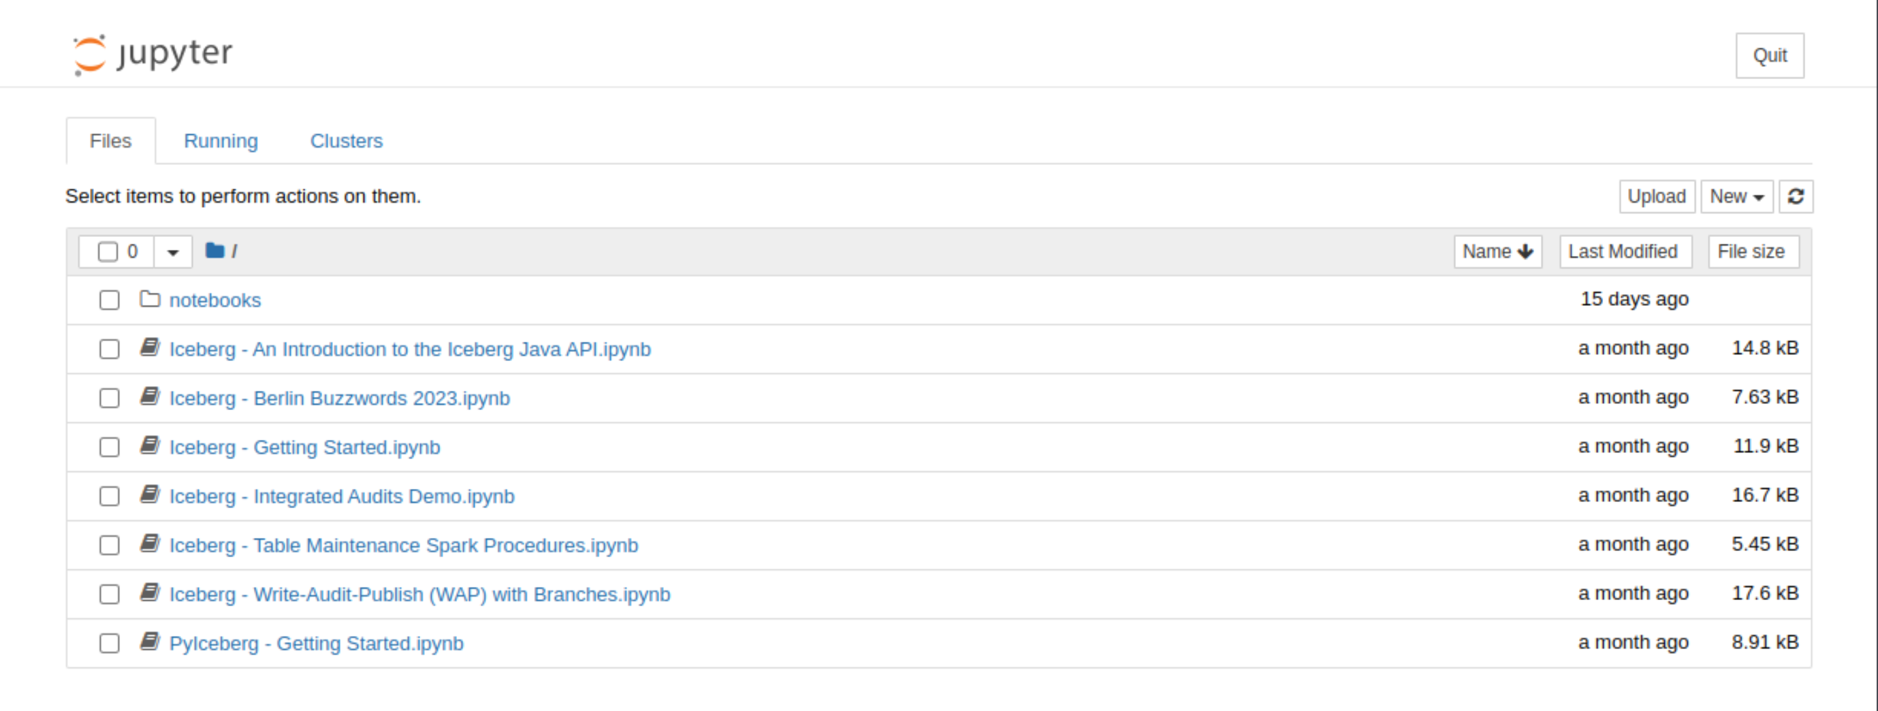Image resolution: width=1878 pixels, height=711 pixels.
Task: Click notebook icon for Iceberg Java API file
Action: pos(149,348)
